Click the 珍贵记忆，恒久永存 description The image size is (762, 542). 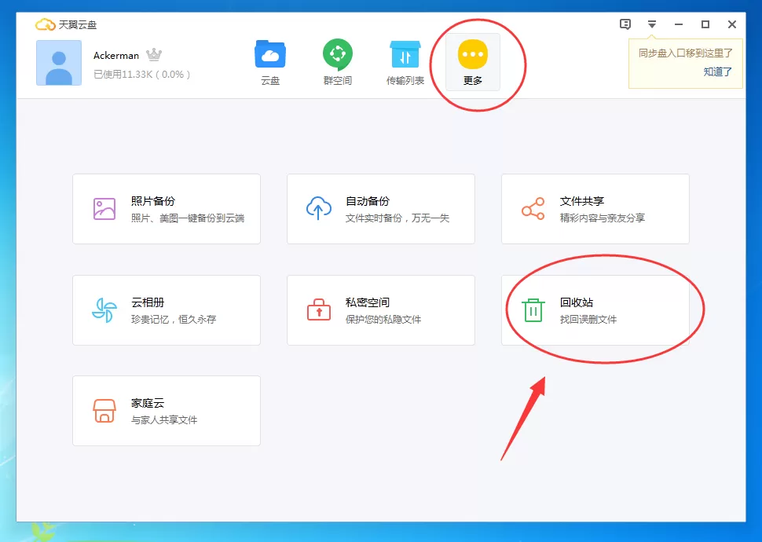(x=174, y=320)
